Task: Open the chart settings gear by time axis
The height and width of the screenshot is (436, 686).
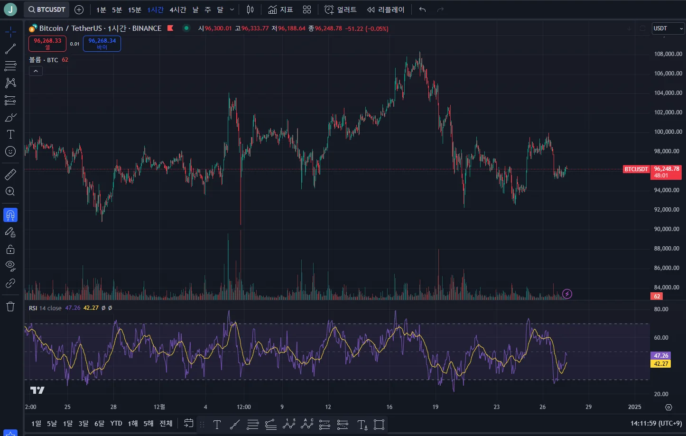Action: tap(668, 407)
